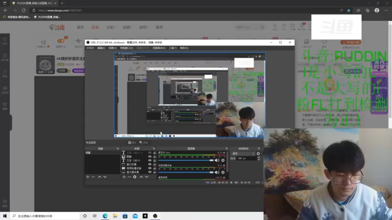Expand the 游戏 dropdown in the Douyu navigation
The image size is (392, 220).
[144, 27]
